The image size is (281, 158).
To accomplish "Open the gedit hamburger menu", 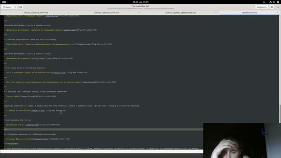I will [x=272, y=7].
